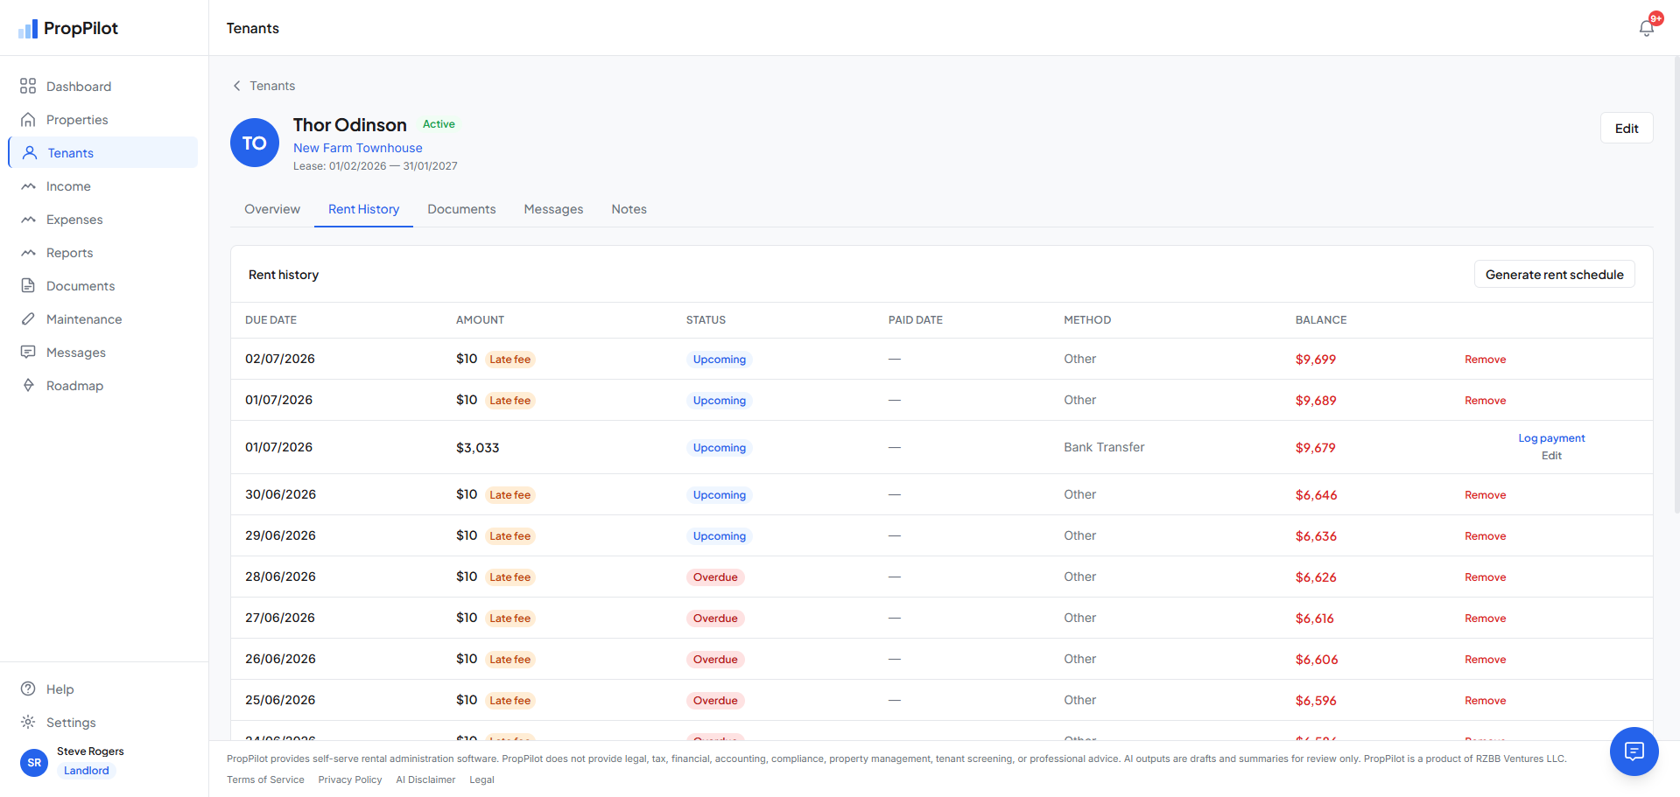Click the Properties house icon

(28, 119)
